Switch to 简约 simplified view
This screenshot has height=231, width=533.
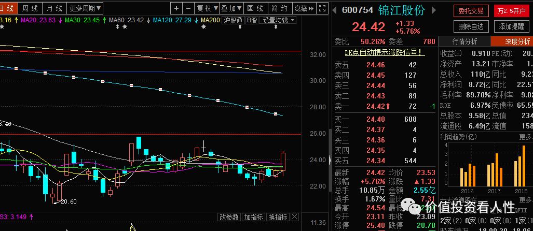280,8
